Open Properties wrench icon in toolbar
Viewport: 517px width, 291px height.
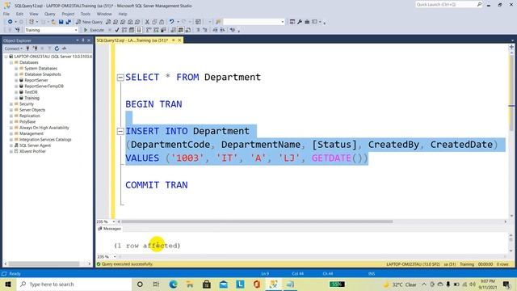[x=300, y=22]
